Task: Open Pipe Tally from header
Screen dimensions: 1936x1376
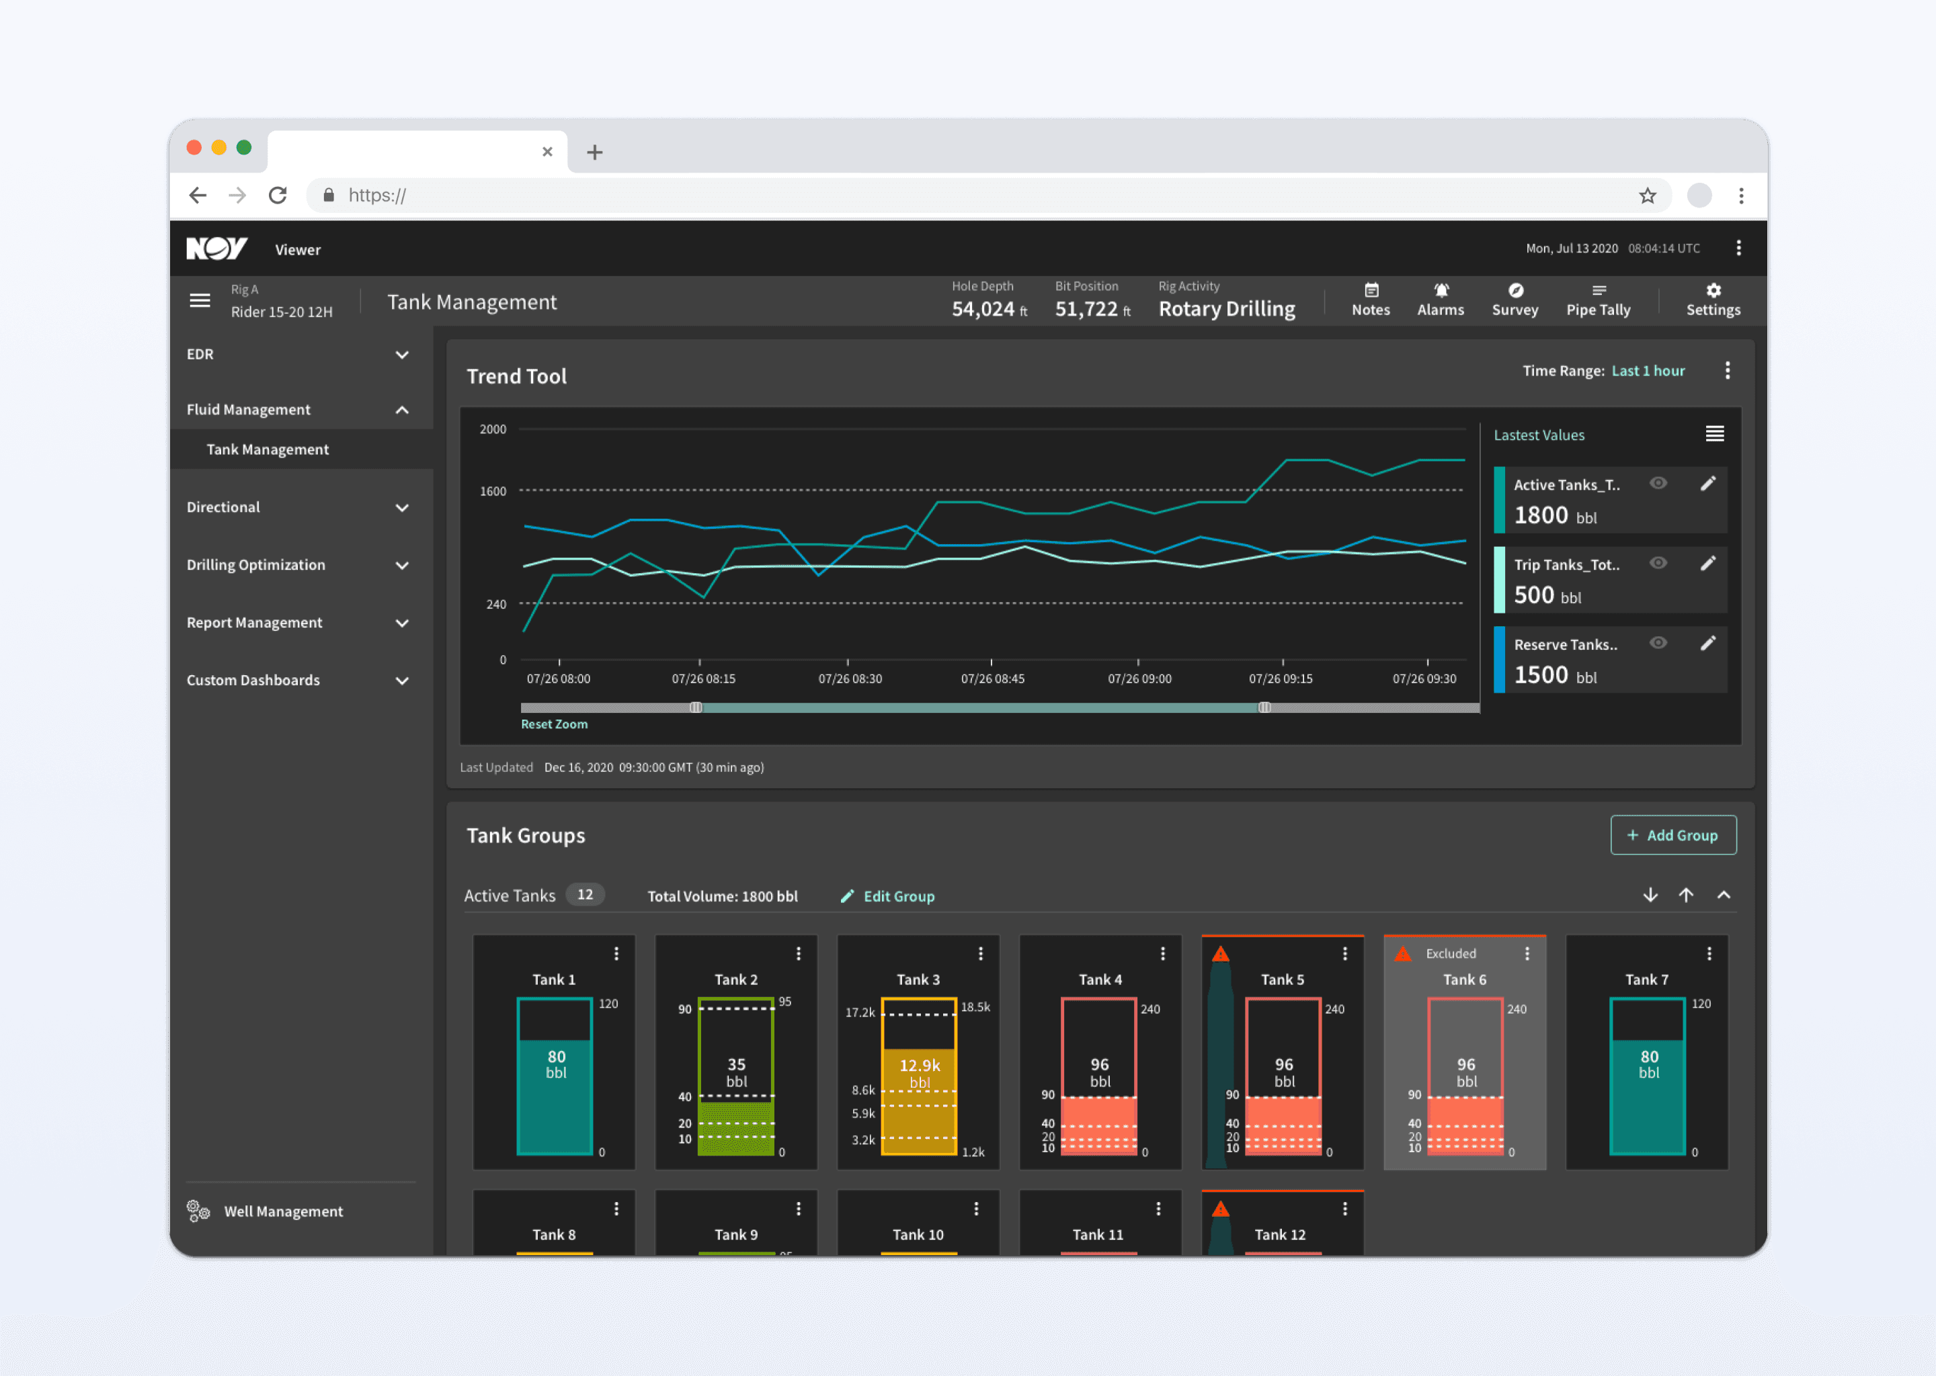Action: 1598,300
